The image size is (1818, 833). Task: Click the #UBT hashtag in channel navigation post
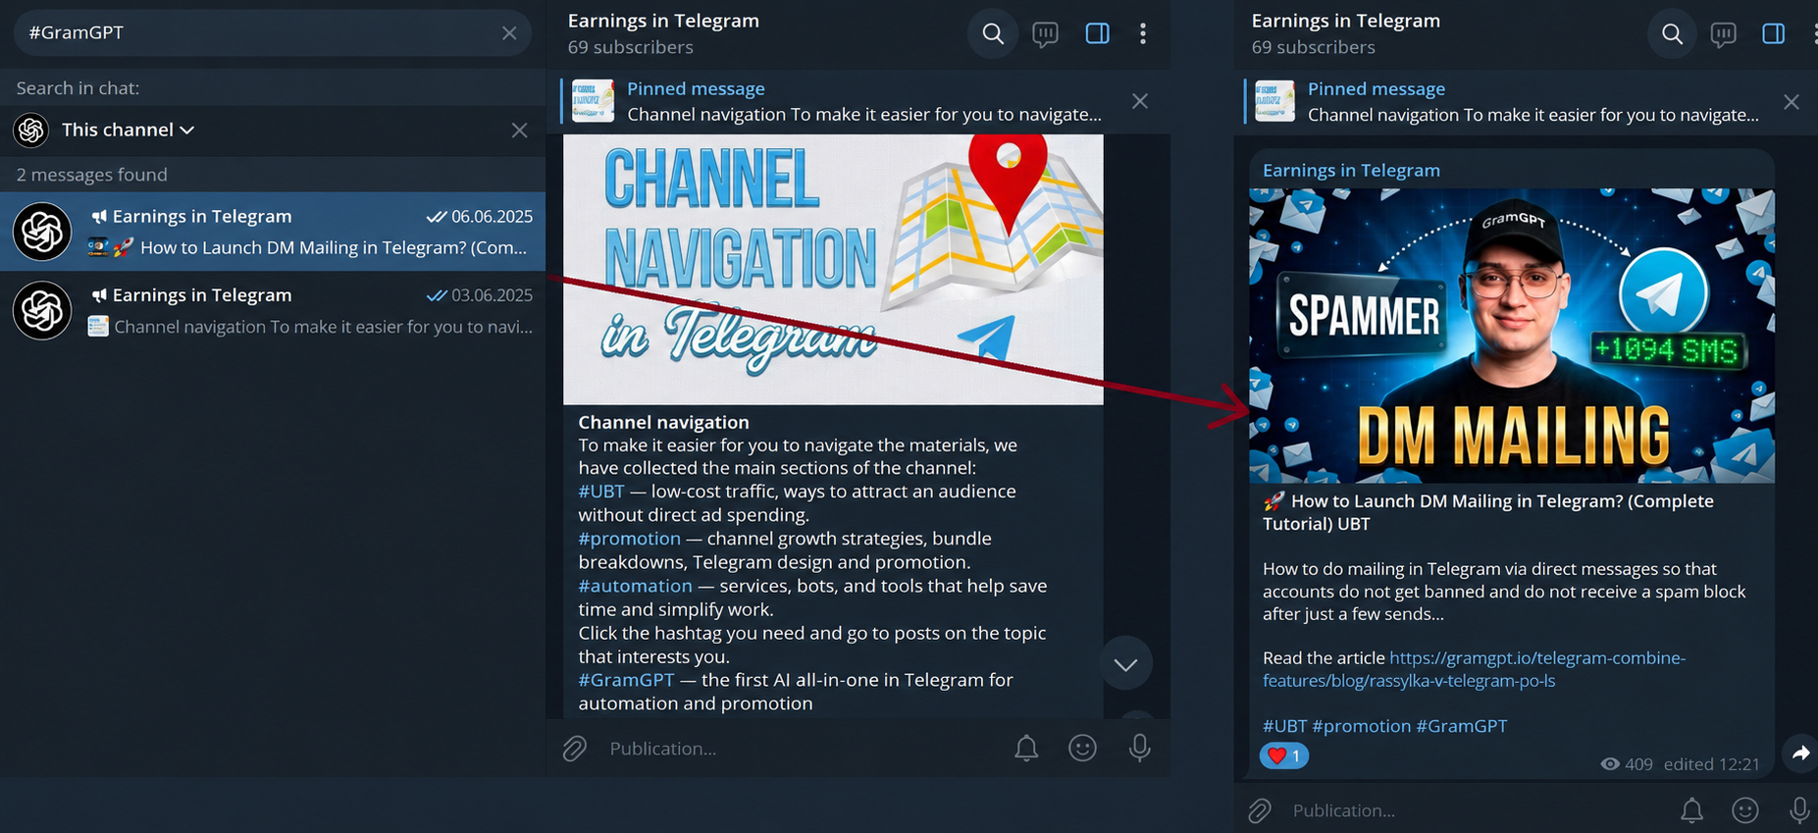coord(601,492)
